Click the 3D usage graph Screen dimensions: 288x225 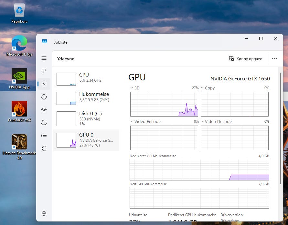click(164, 104)
